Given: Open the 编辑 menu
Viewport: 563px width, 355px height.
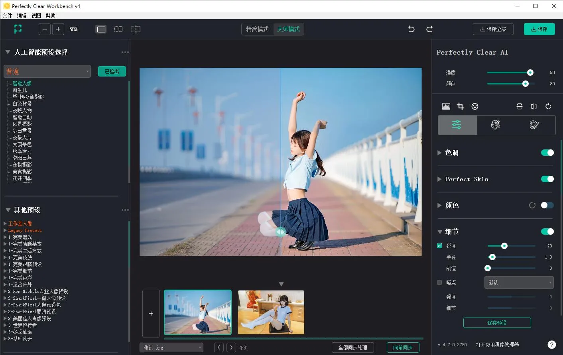Looking at the screenshot, I should click(22, 16).
